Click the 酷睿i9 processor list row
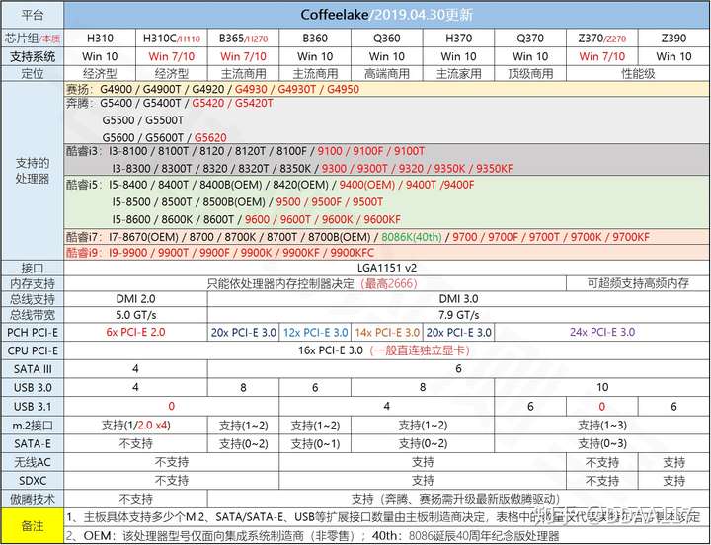The width and height of the screenshot is (711, 545). point(387,252)
